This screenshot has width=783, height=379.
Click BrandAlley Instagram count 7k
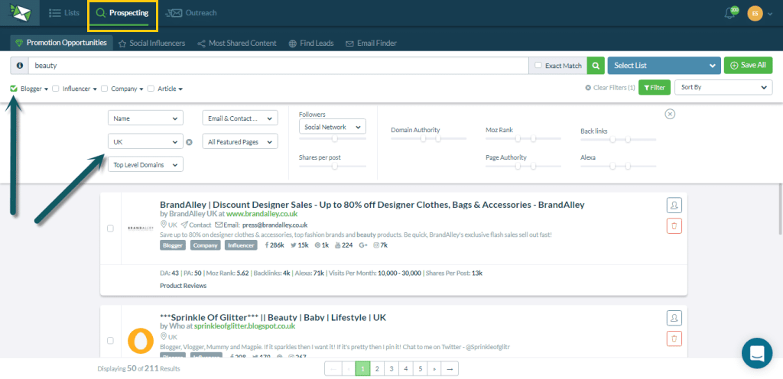[381, 245]
